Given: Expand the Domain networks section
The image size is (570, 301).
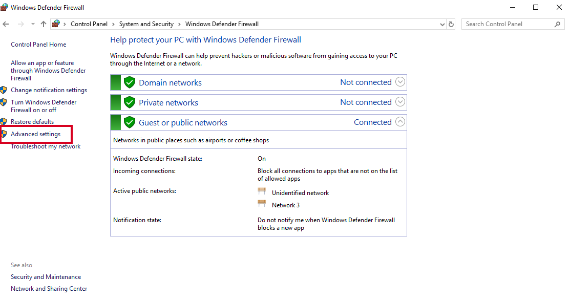Looking at the screenshot, I should [400, 82].
